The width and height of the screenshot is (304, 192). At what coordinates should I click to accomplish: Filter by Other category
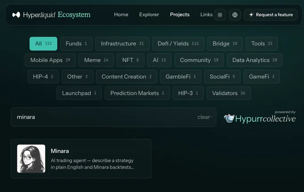click(x=77, y=77)
